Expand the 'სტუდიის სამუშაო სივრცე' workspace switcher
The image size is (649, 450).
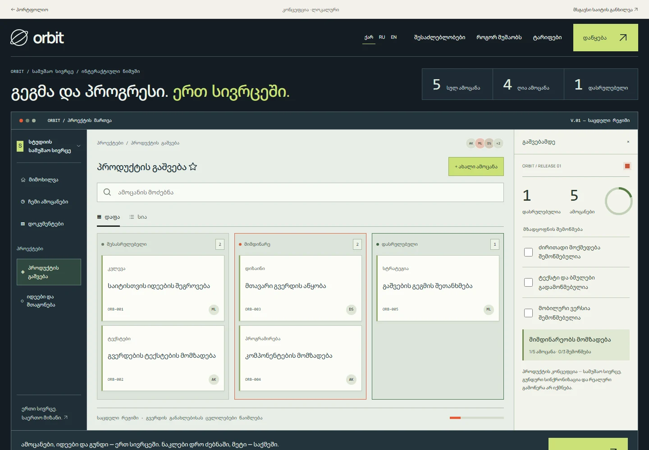point(49,146)
